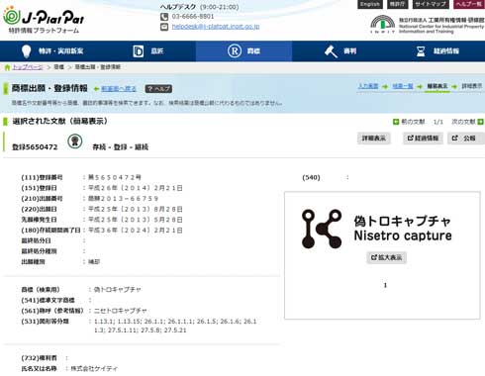Go to previous document 前の文献
485x376 pixels.
[409, 122]
